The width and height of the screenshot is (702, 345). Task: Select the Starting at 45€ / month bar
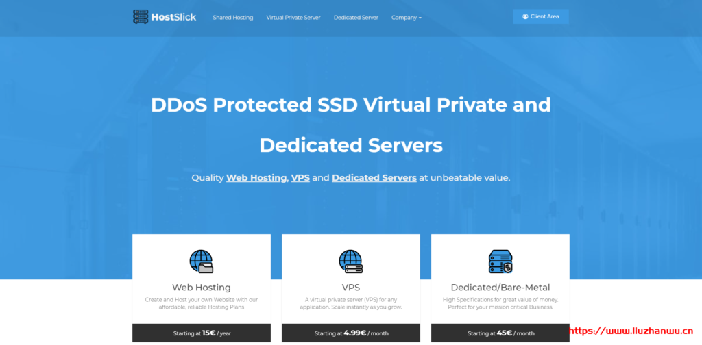(x=500, y=333)
